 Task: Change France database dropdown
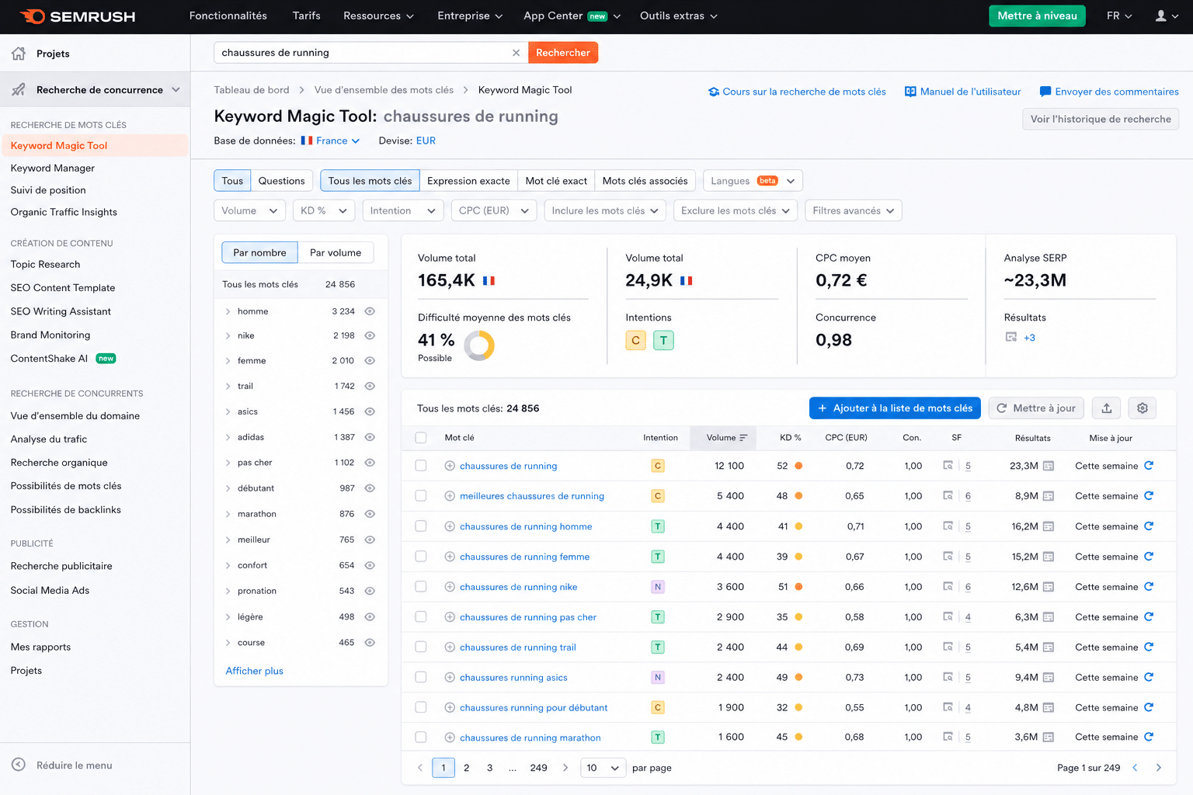(330, 141)
